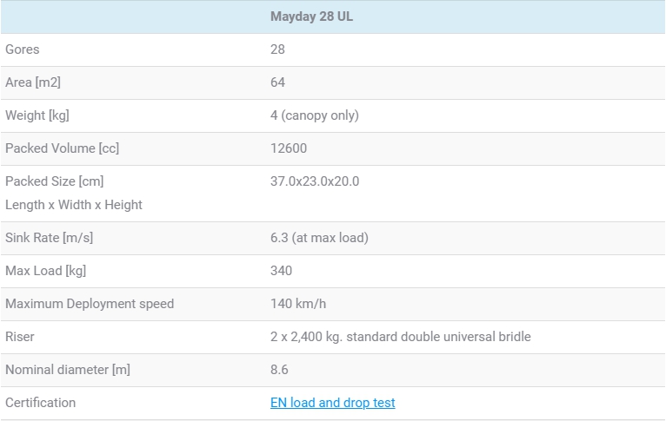Click the Packed Size [cm] label
This screenshot has height=421, width=666.
coord(54,181)
